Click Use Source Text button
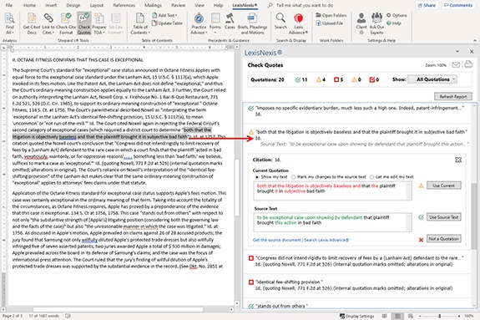The width and height of the screenshot is (480, 320). [x=443, y=217]
